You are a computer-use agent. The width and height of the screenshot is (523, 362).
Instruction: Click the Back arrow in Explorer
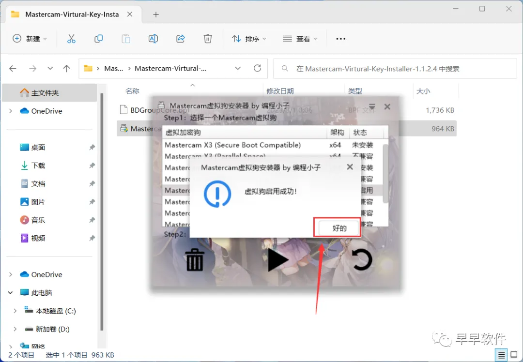point(13,68)
